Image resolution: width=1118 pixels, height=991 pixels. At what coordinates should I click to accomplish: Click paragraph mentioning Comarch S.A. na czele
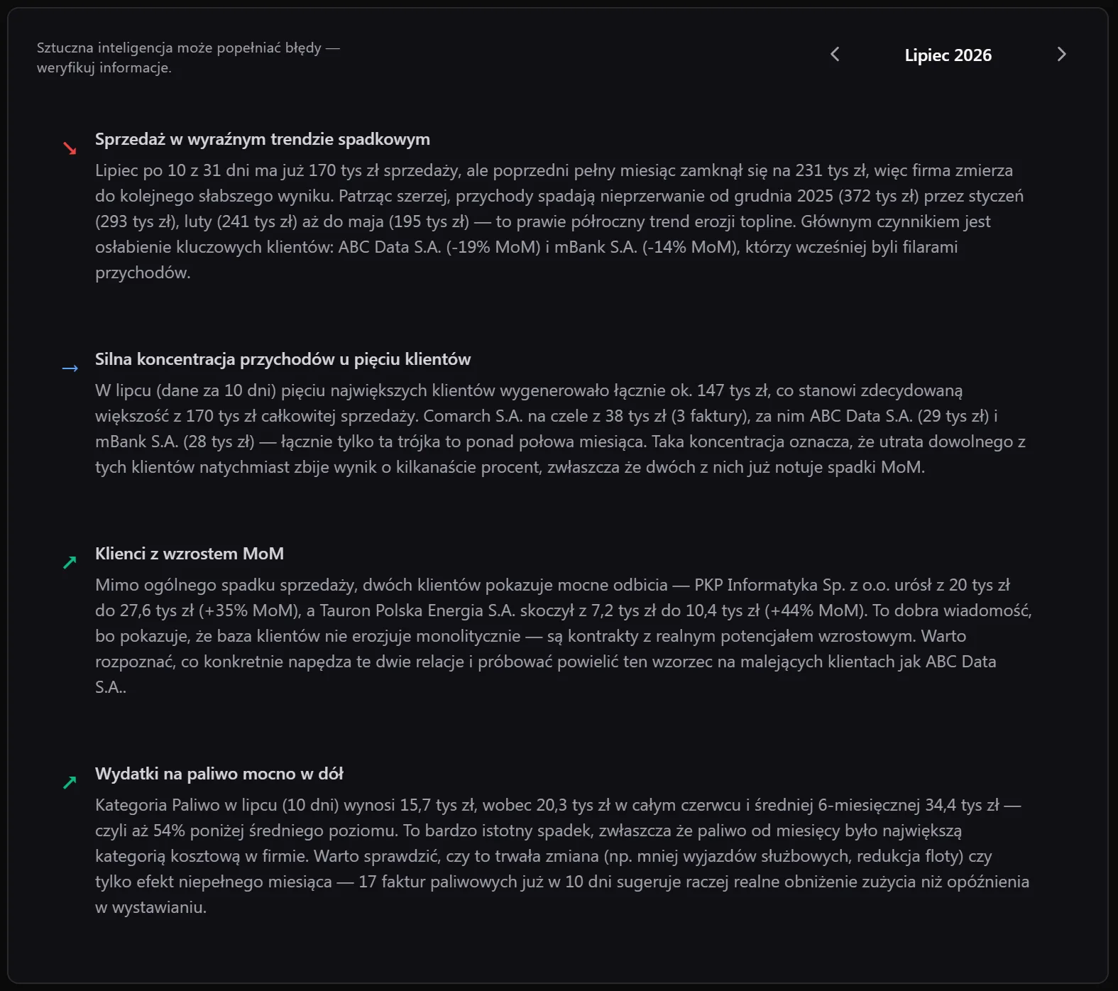pos(560,429)
